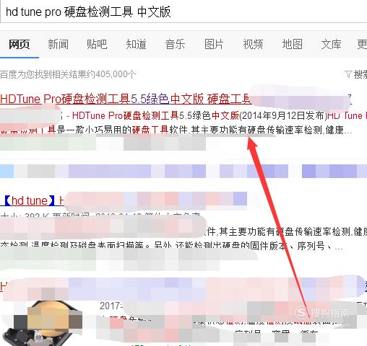
Task: Select the 网页 tab
Action: [x=19, y=44]
